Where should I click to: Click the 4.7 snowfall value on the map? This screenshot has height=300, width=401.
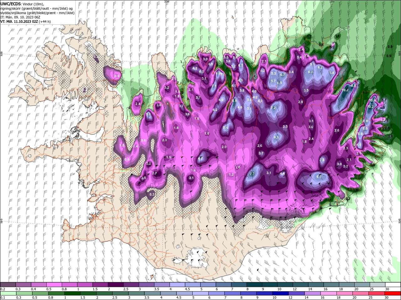coord(200,158)
